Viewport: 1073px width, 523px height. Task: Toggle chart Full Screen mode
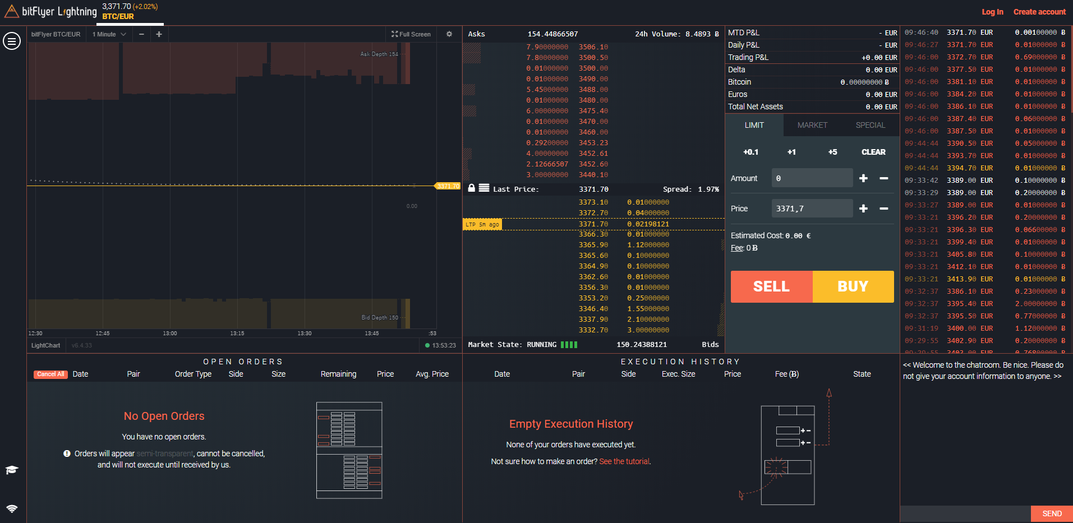(411, 34)
